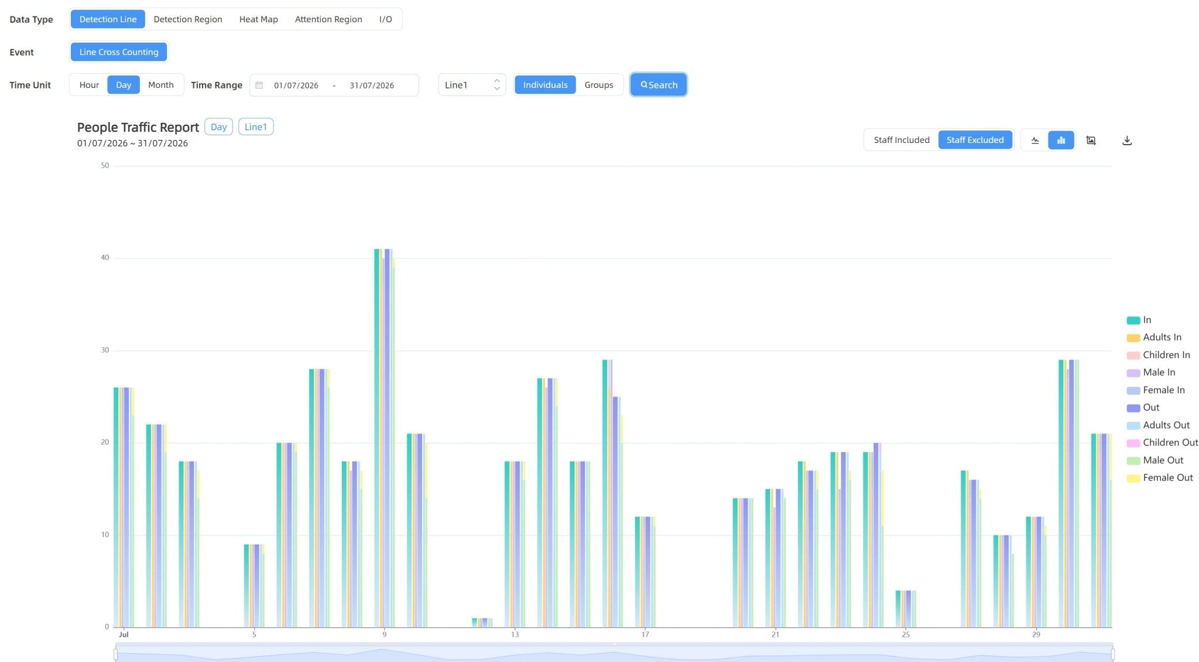Toggle the Out legend series
Image resolution: width=1199 pixels, height=662 pixels.
click(x=1143, y=408)
